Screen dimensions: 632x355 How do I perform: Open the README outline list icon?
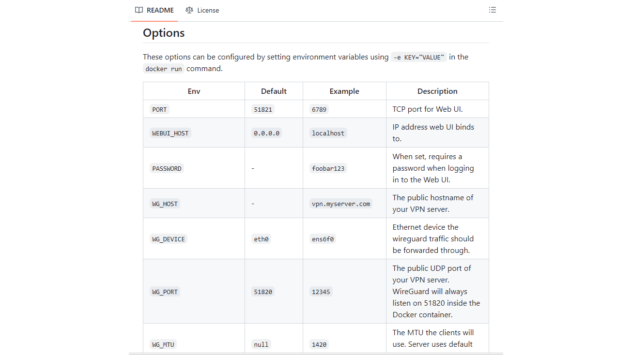click(x=492, y=10)
